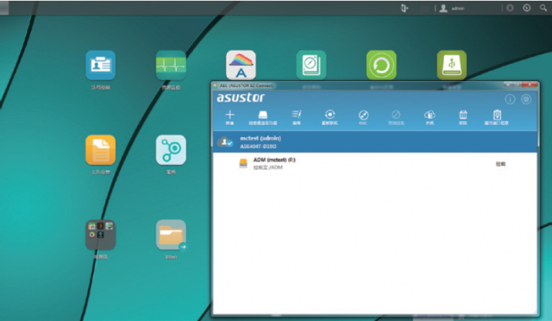552x321 pixels.
Task: Open the orange File Explorer desktop icon
Action: 100,150
